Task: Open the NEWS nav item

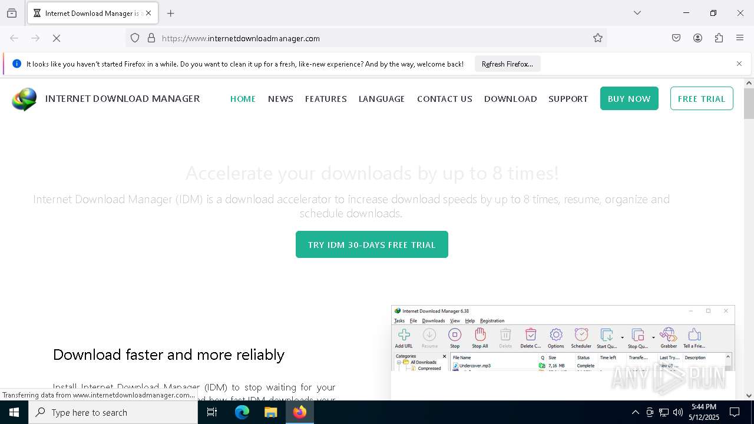Action: (x=280, y=99)
